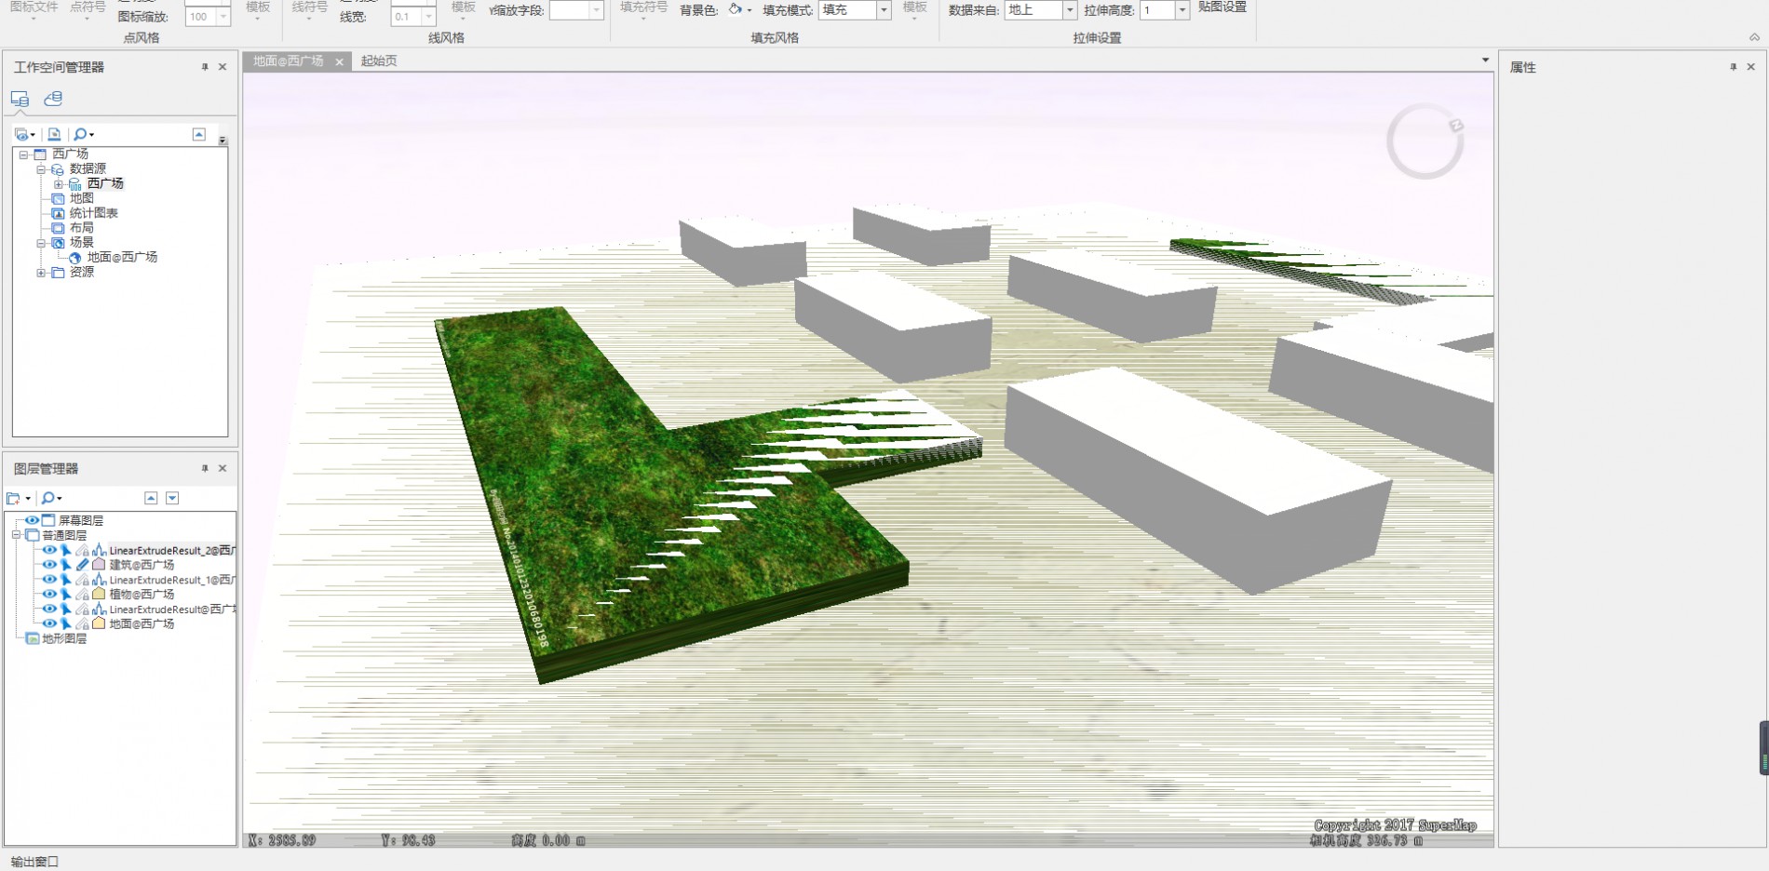Image resolution: width=1769 pixels, height=871 pixels.
Task: Toggle editable lock for 地面@西广场 layer
Action: 83,624
